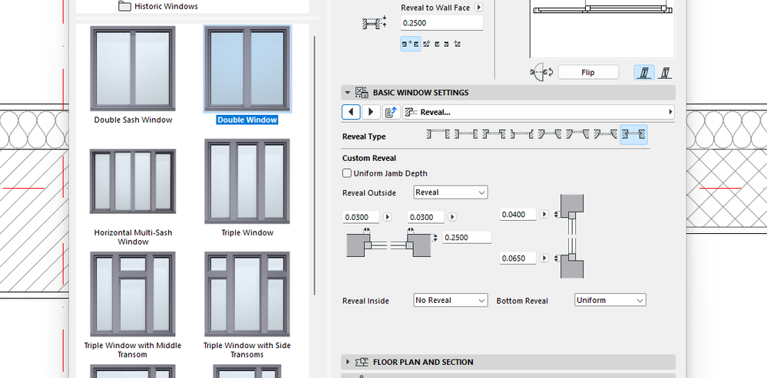This screenshot has height=378, width=767.
Task: Click the Reveal to Wall Face value field
Action: [441, 23]
